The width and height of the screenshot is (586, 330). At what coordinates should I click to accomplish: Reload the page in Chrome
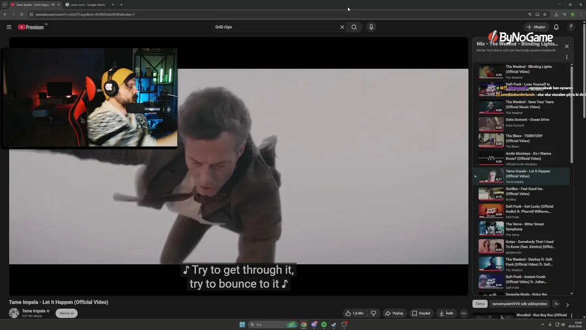pyautogui.click(x=22, y=14)
